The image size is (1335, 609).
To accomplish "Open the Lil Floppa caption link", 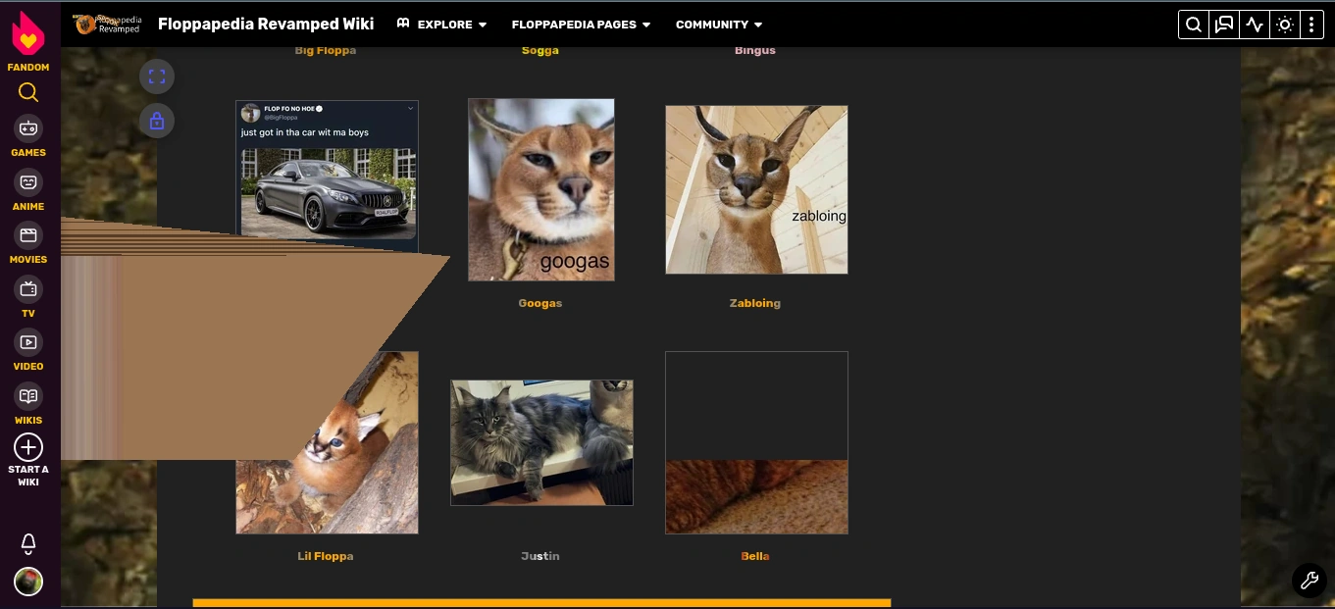I will (x=326, y=556).
